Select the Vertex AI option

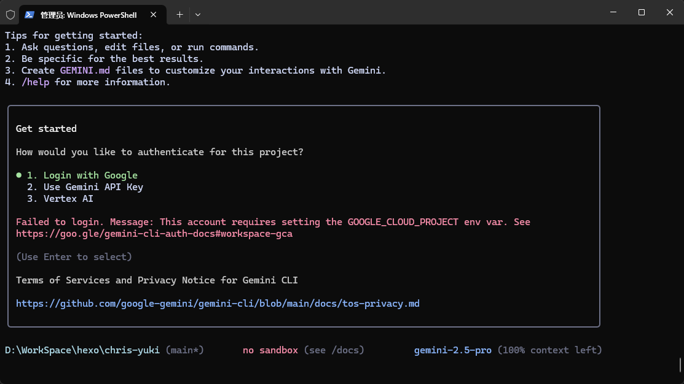click(x=68, y=198)
